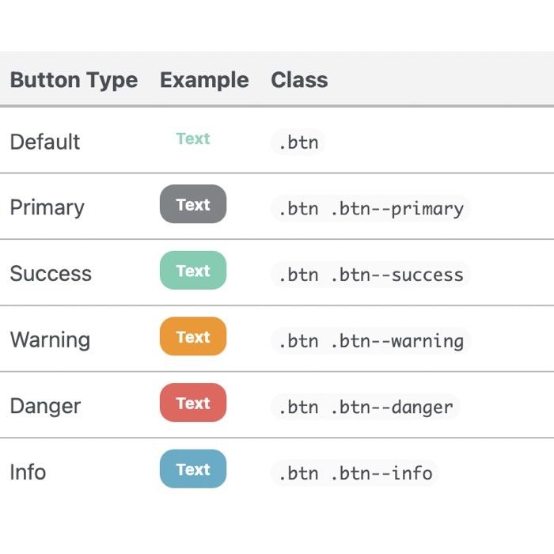Select the .btn .btn--primary code snippet

370,208
